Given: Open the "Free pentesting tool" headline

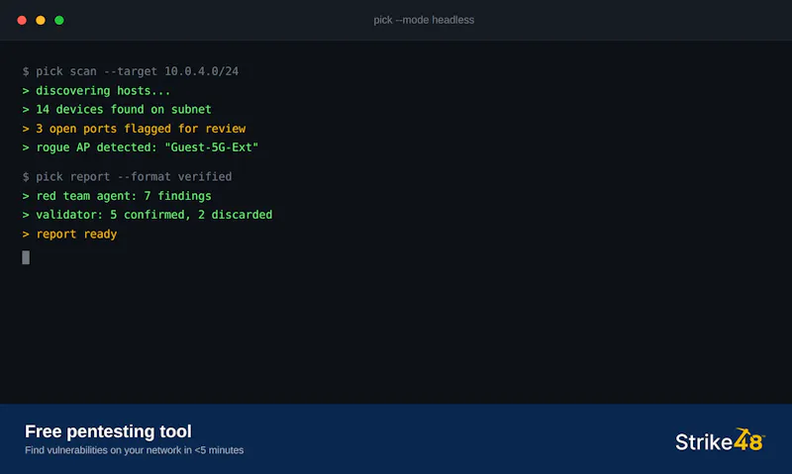Looking at the screenshot, I should [x=108, y=431].
